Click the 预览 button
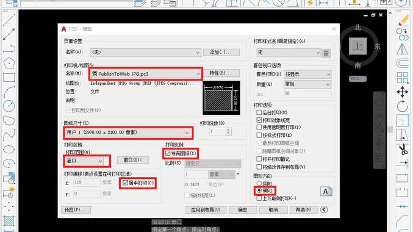 click(76, 210)
